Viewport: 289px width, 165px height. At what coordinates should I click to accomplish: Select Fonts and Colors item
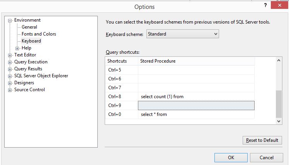coord(39,34)
